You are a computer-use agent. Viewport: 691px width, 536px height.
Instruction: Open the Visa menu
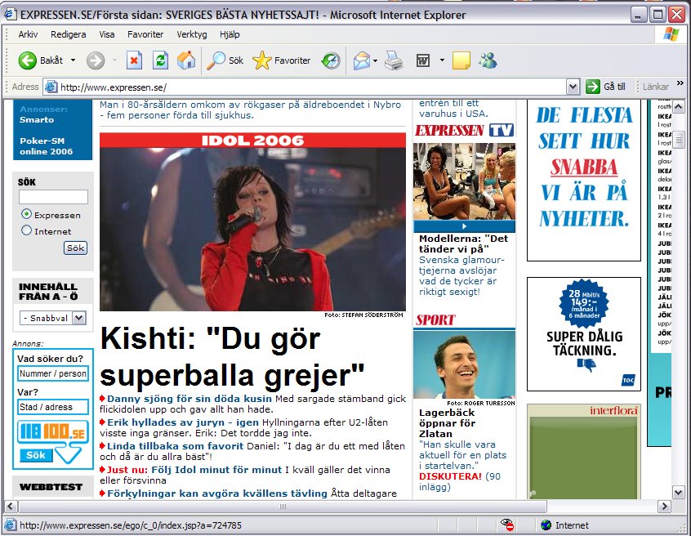pos(107,34)
